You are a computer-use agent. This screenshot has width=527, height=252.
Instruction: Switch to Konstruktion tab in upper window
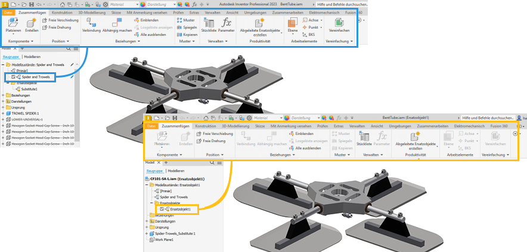62,13
